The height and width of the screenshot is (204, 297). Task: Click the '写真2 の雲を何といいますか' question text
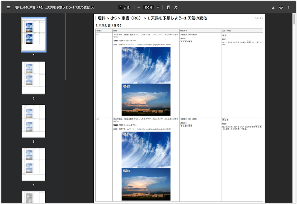click(x=125, y=125)
